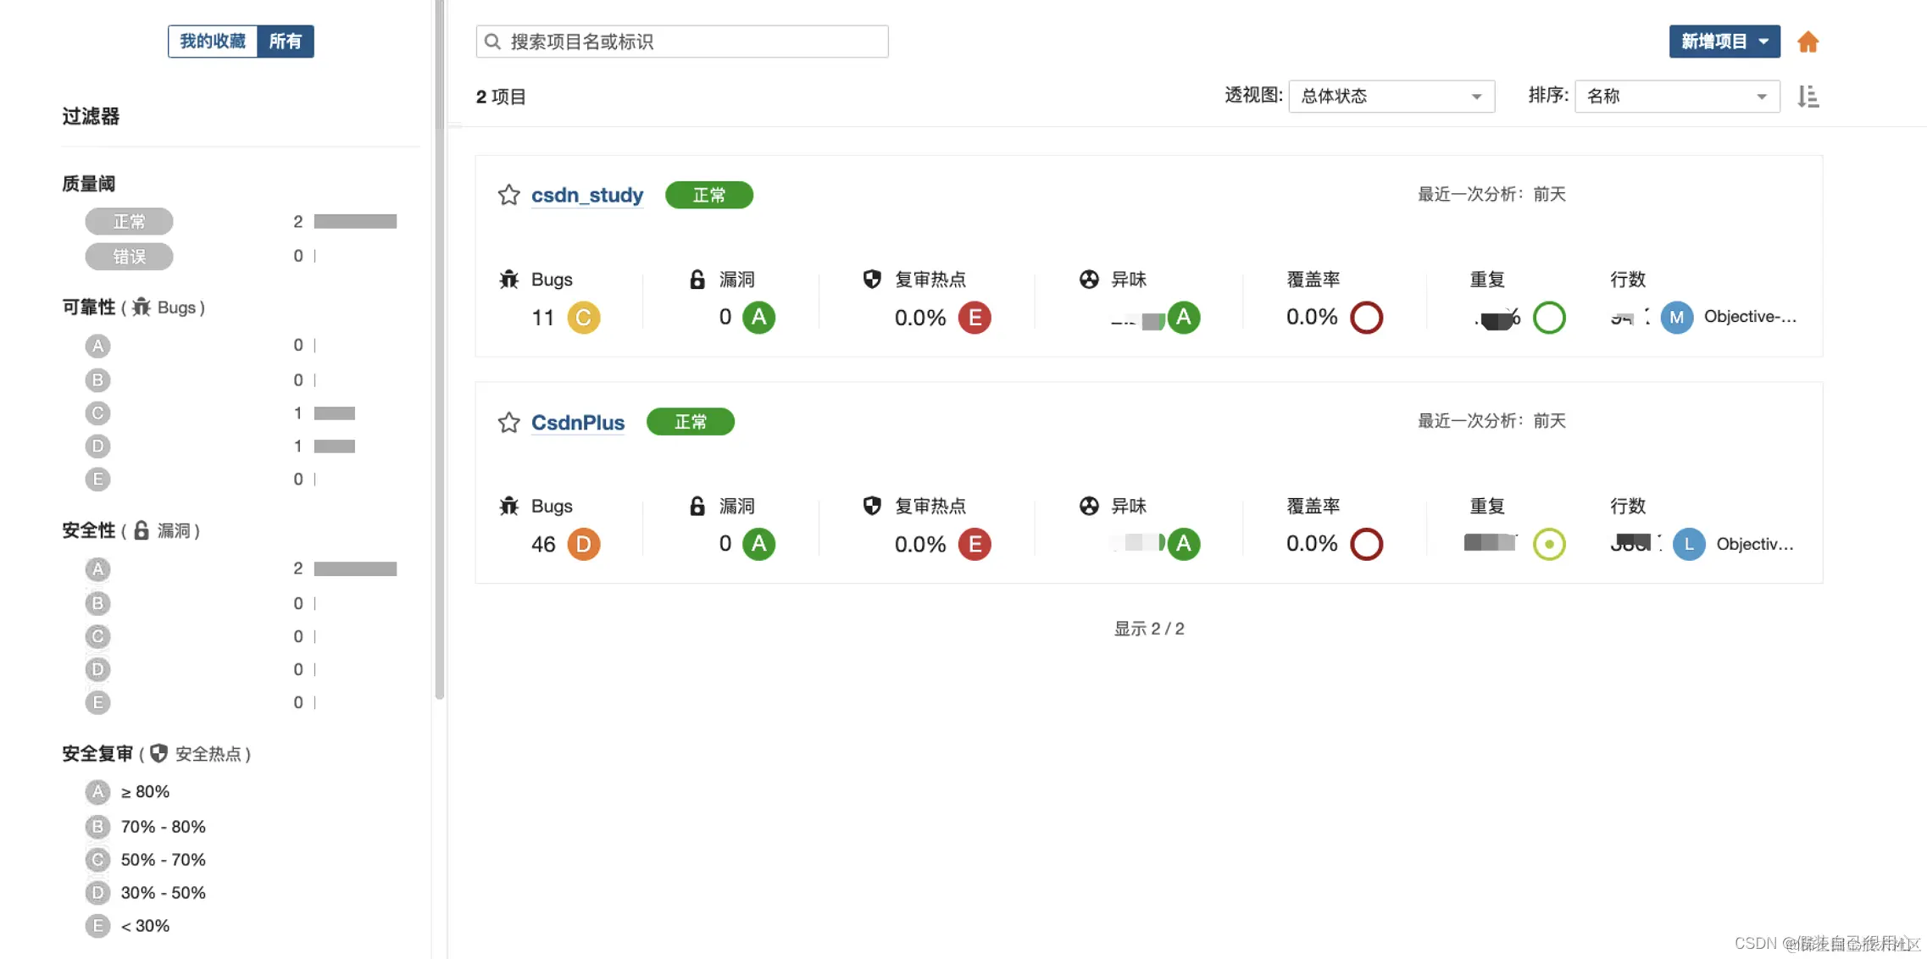Click csdn_study hotspot review E badge

[975, 318]
